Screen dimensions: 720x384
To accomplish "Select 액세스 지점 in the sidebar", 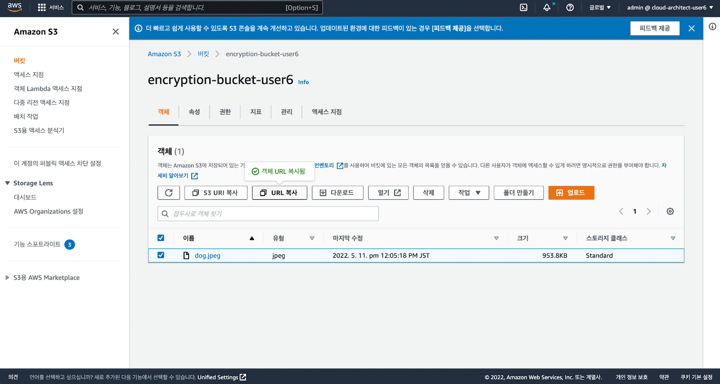I will [29, 75].
